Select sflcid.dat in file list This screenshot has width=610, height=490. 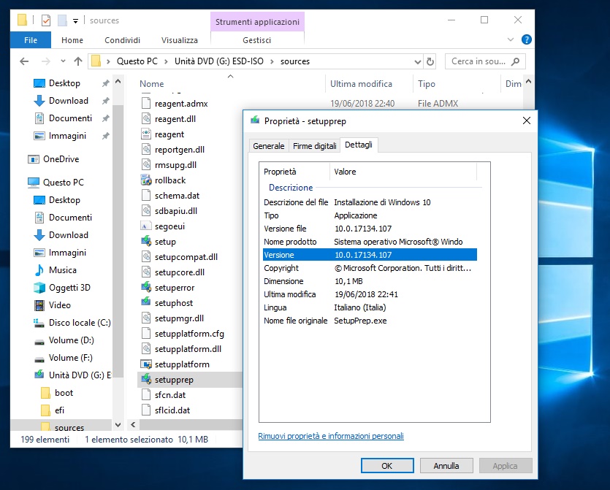click(x=172, y=410)
